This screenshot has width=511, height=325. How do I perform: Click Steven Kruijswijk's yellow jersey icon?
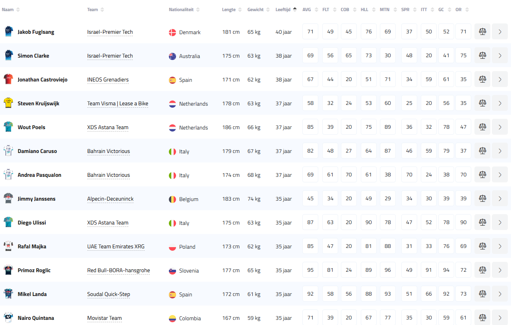[x=8, y=103]
